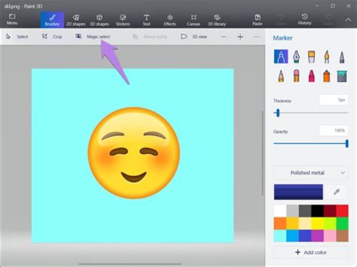The height and width of the screenshot is (267, 357).
Task: Click the Magic select tool
Action: [x=93, y=37]
